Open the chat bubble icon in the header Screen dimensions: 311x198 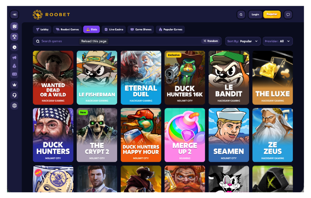click(x=288, y=14)
